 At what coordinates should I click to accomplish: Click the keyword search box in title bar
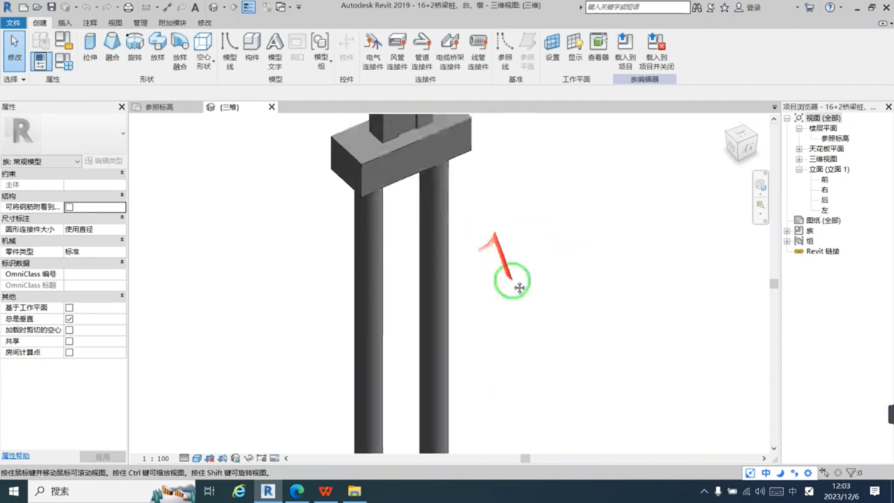pos(638,7)
